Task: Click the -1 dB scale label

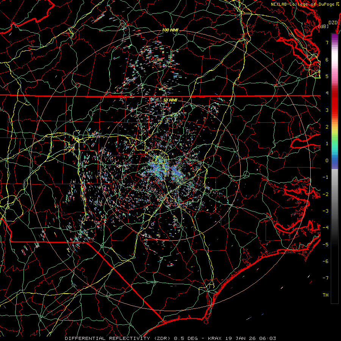Action: [x=325, y=177]
